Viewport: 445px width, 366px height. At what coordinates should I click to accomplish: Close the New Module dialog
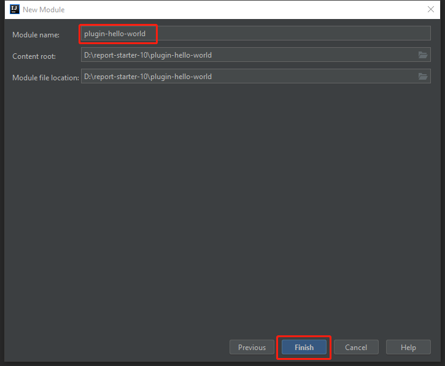coord(431,9)
